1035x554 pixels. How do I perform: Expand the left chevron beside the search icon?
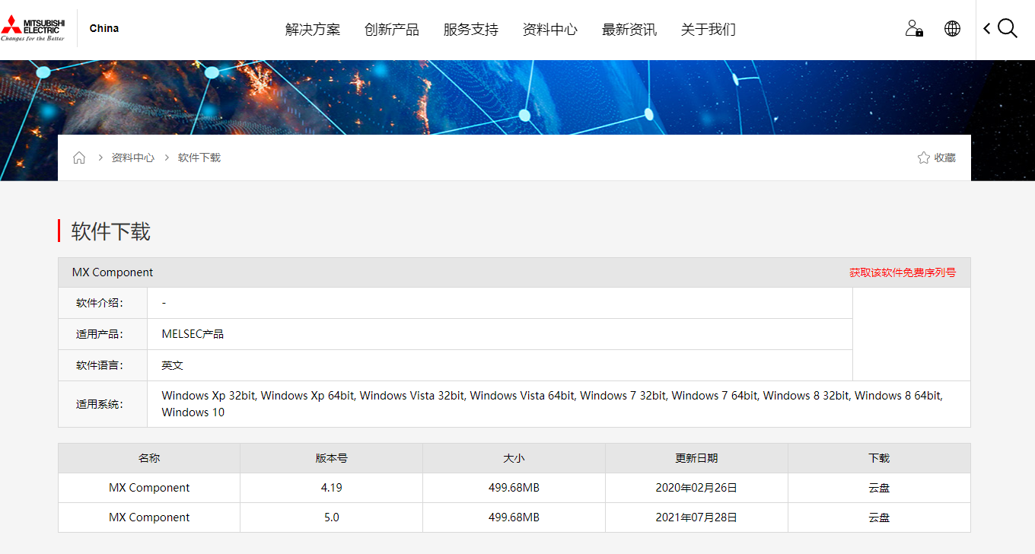pos(987,28)
